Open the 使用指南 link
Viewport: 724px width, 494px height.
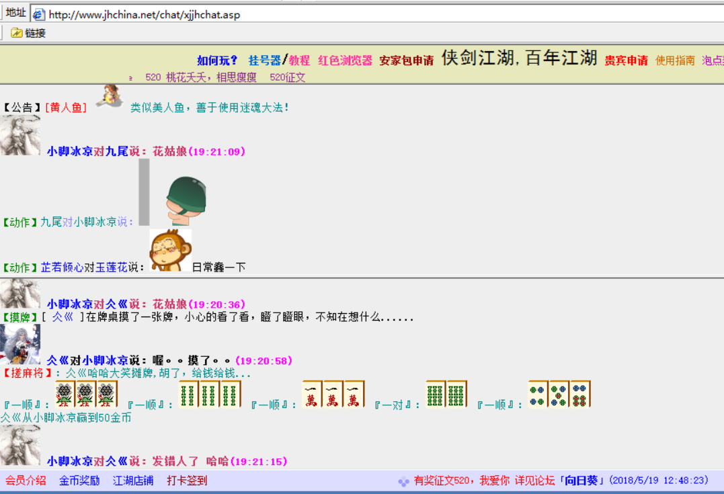[675, 60]
